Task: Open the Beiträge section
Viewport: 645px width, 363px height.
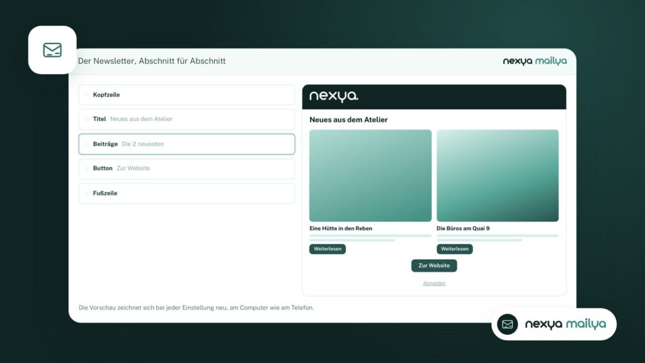Action: [186, 144]
